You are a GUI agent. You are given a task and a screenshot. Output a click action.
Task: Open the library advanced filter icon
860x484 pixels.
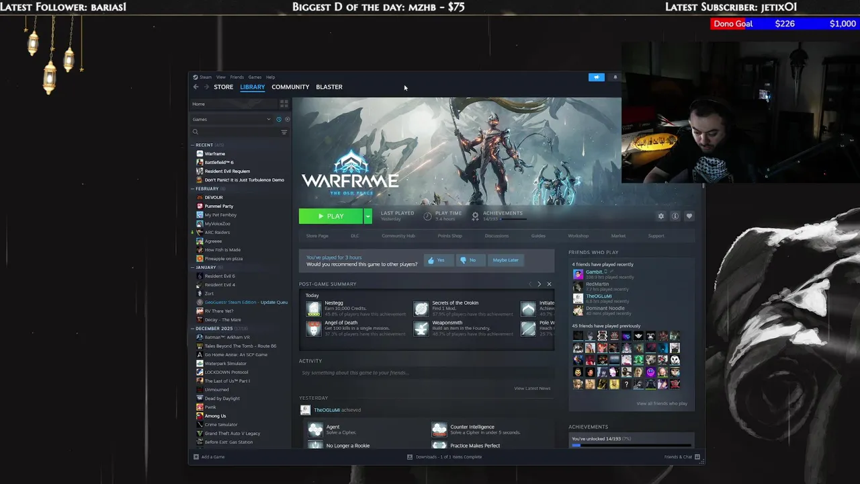coord(284,132)
